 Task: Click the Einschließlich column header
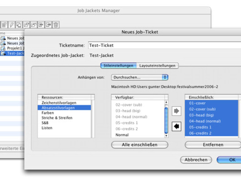(212, 97)
